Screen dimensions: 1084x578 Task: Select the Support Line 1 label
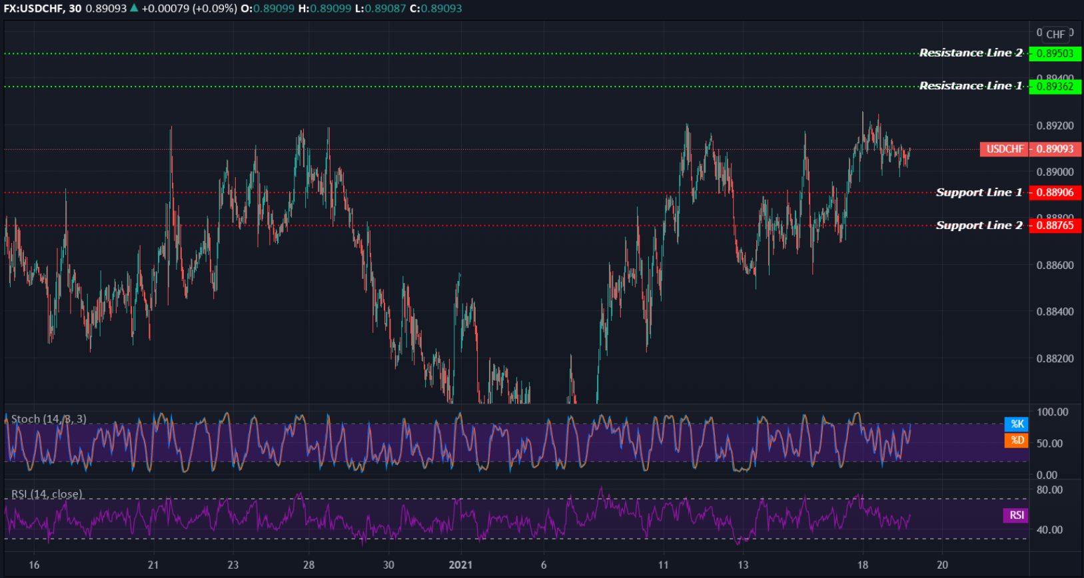[979, 192]
